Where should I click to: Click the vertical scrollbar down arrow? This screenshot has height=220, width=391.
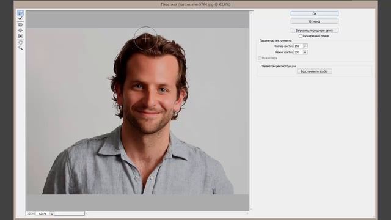(251, 209)
